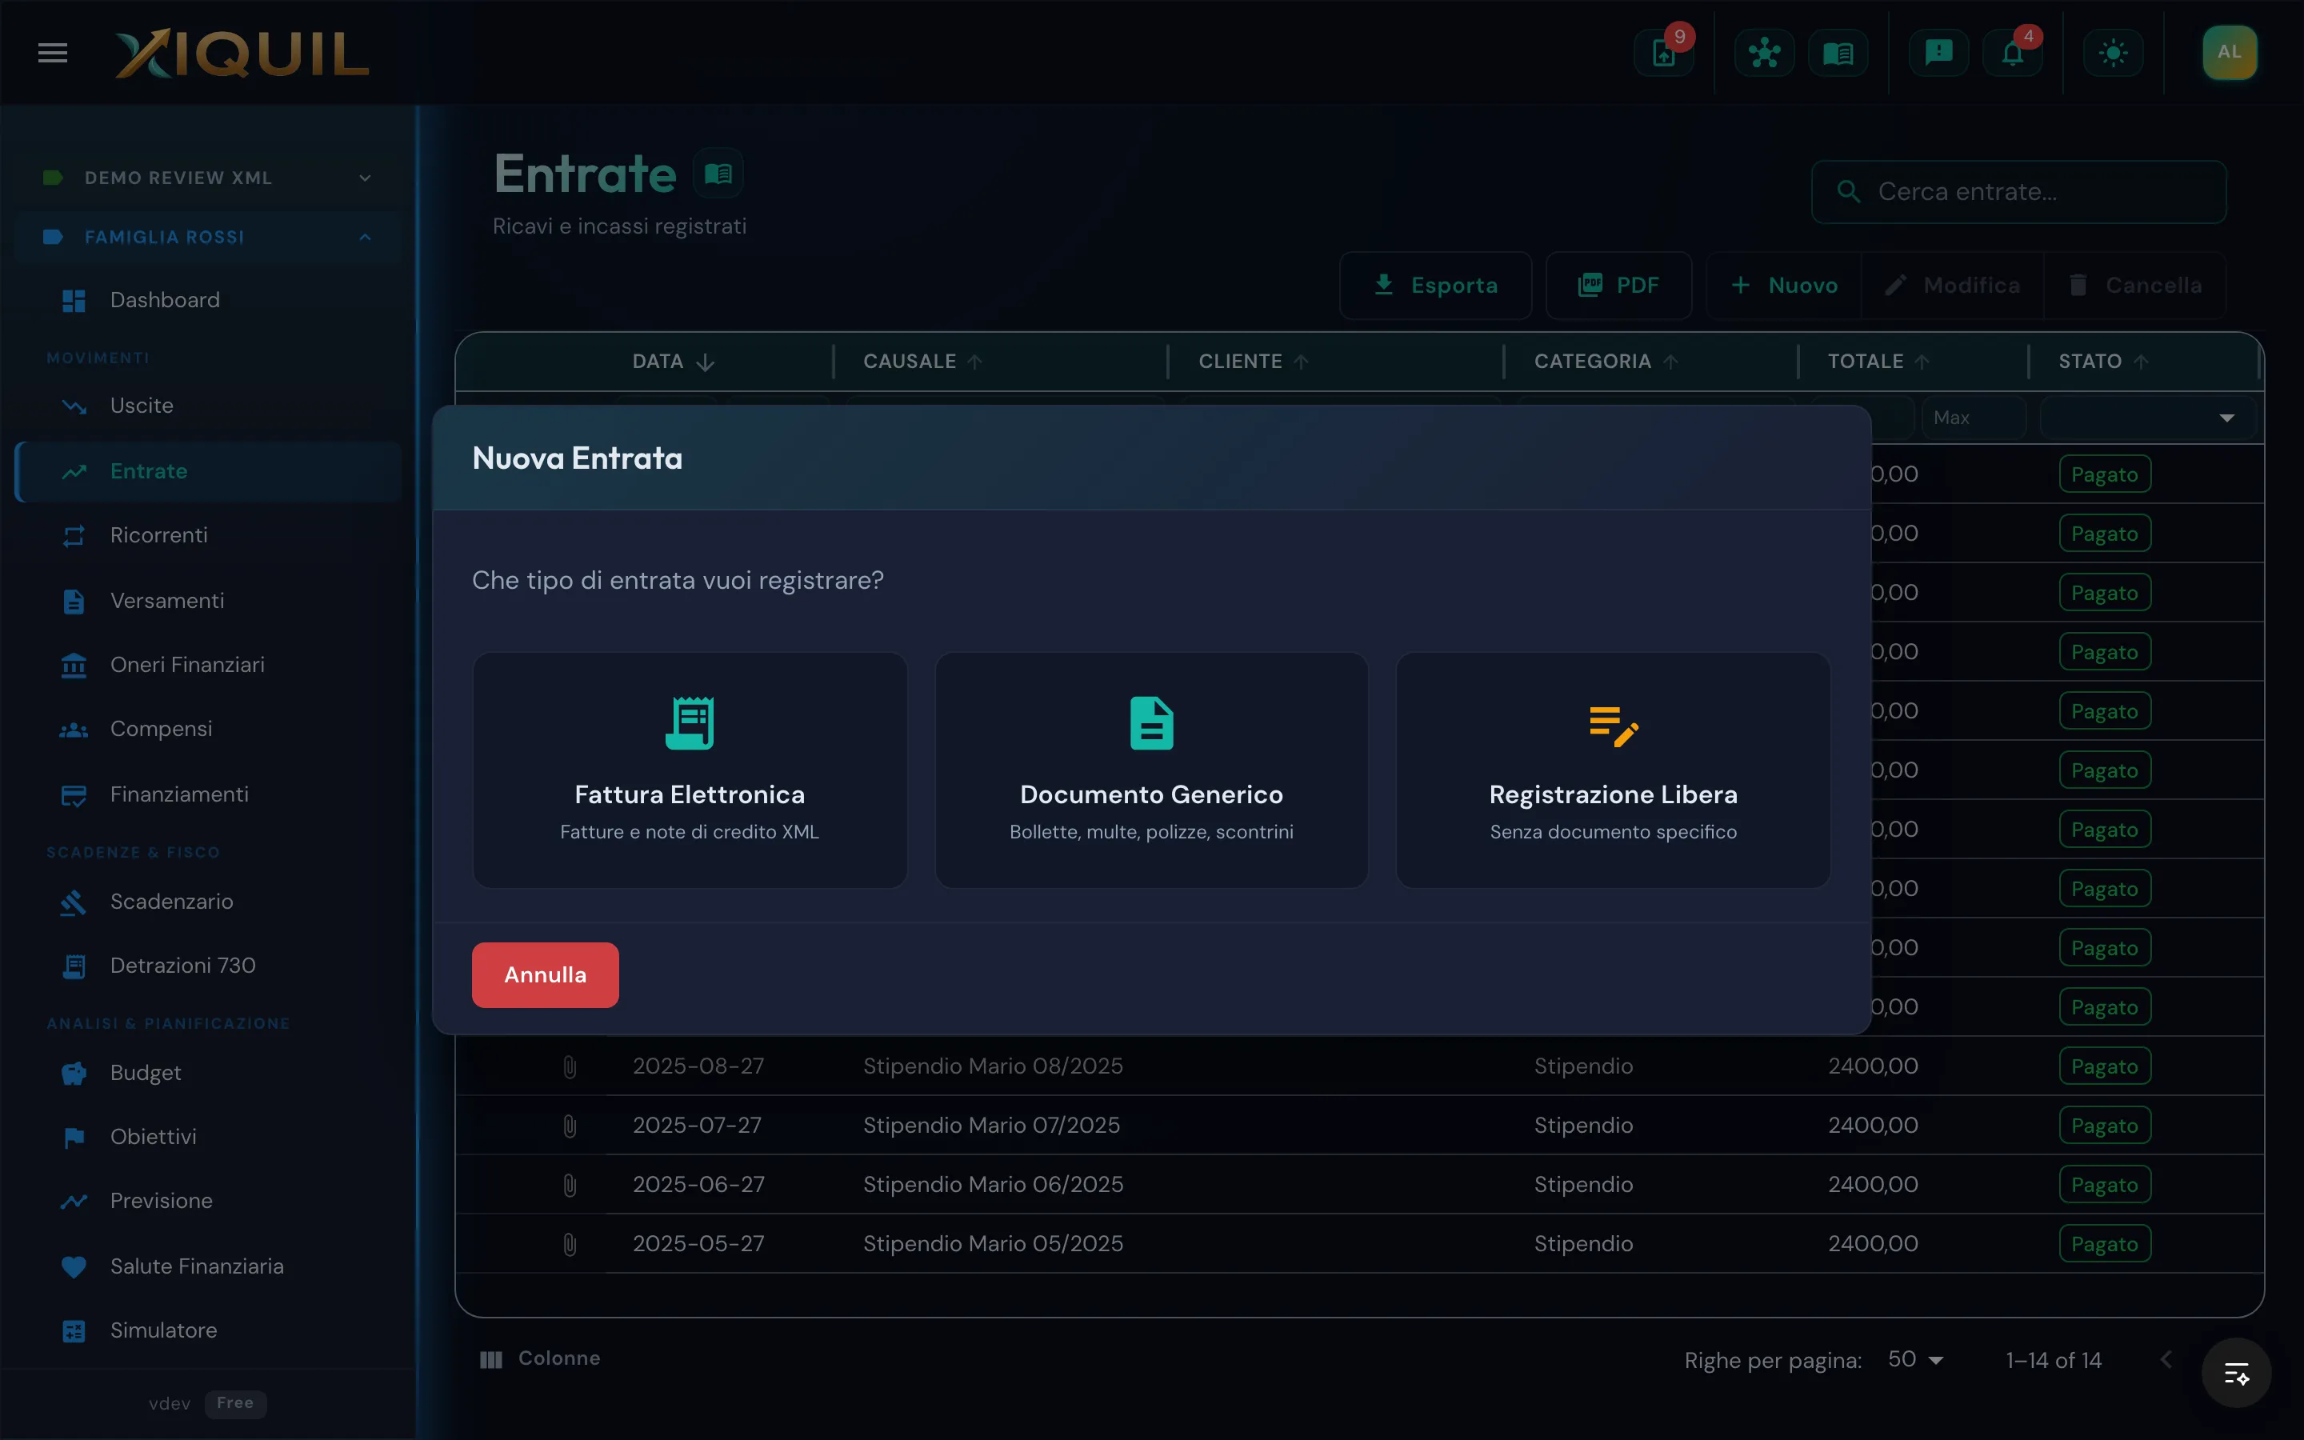
Task: Open Versamenti in the sidebar
Action: coord(209,601)
